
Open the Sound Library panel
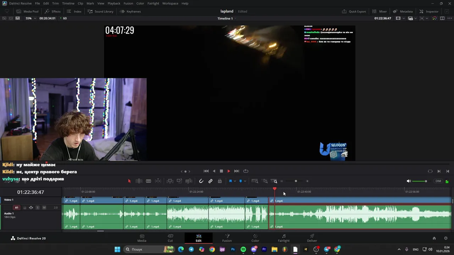[x=100, y=11]
